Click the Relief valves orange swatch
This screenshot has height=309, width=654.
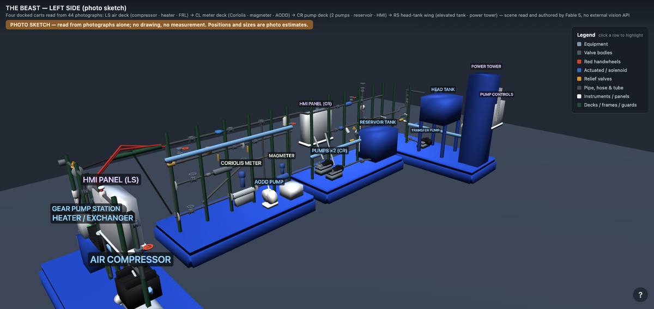579,79
